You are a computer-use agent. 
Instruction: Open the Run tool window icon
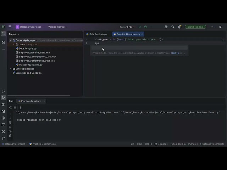(3, 98)
